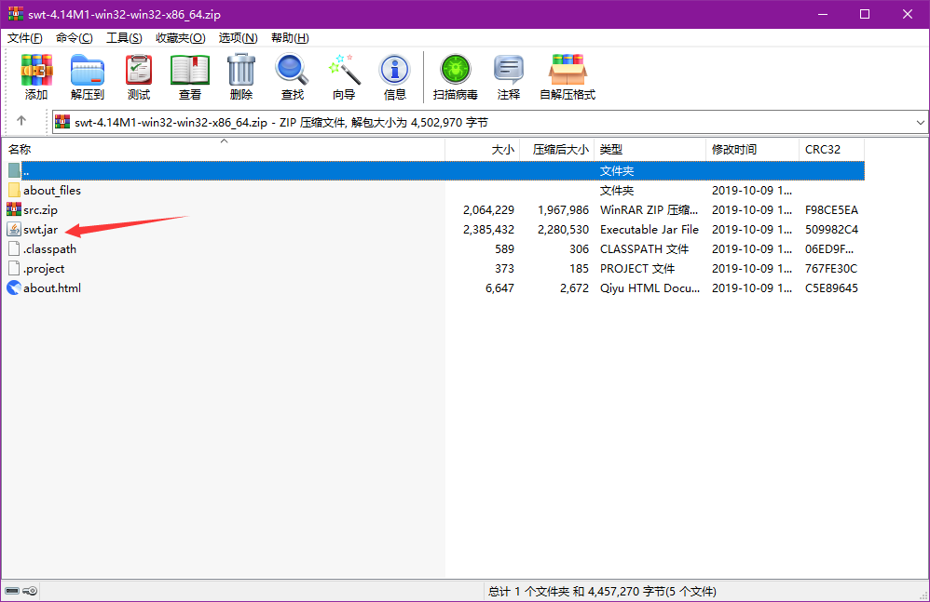Open the 选项 (Options) menu
Image resolution: width=930 pixels, height=602 pixels.
tap(238, 37)
